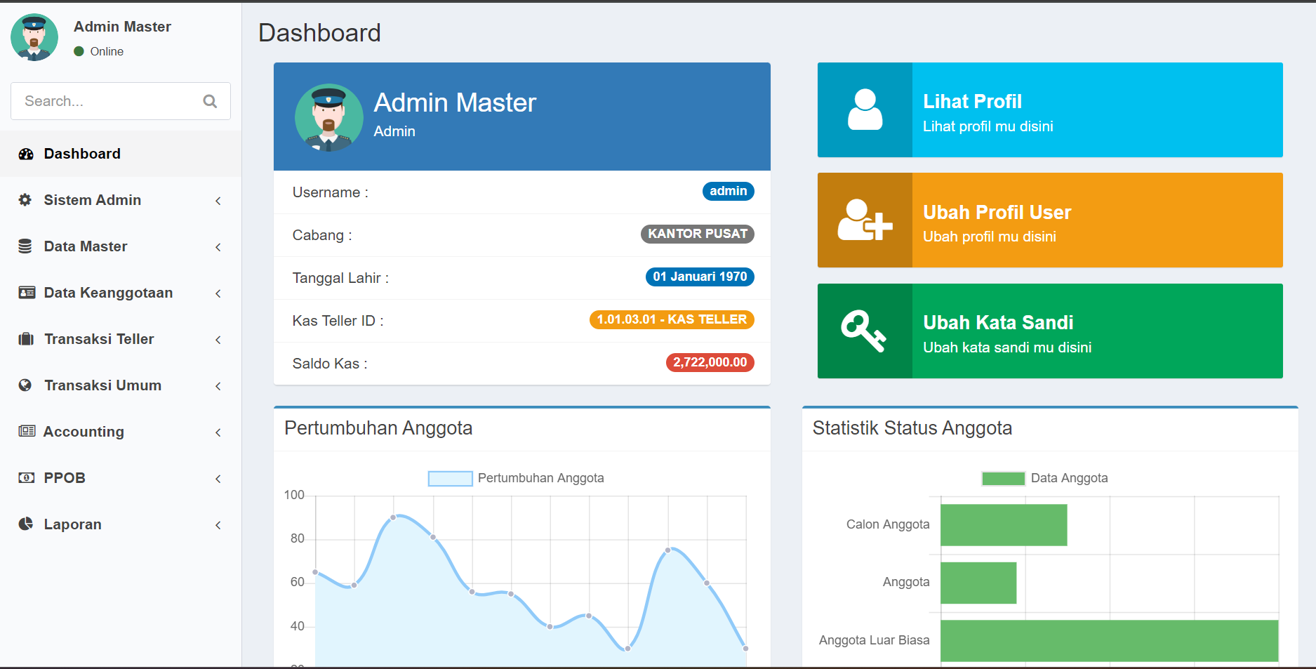1316x669 pixels.
Task: Click the Transaksi Teller briefcase icon
Action: click(26, 339)
